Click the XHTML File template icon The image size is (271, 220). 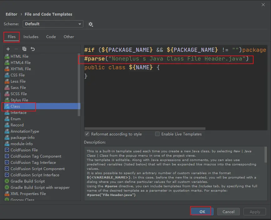click(x=7, y=69)
